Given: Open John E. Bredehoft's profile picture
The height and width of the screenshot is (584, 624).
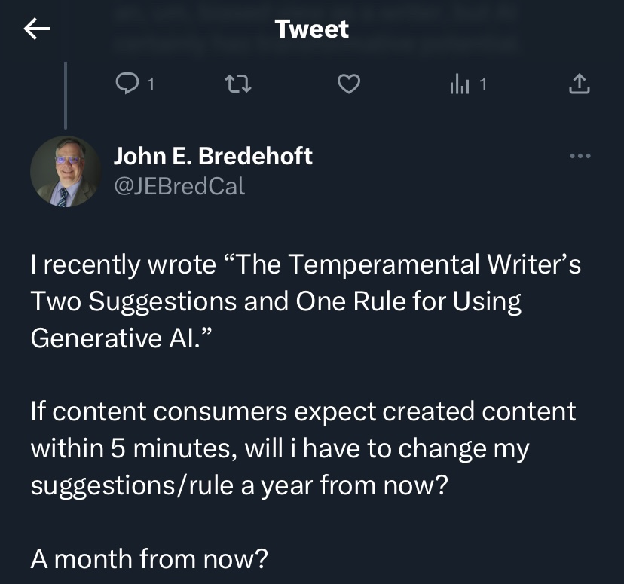Looking at the screenshot, I should 66,171.
